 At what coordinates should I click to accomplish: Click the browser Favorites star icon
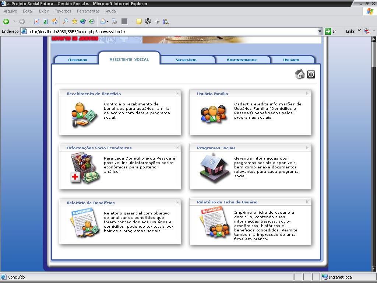point(74,21)
